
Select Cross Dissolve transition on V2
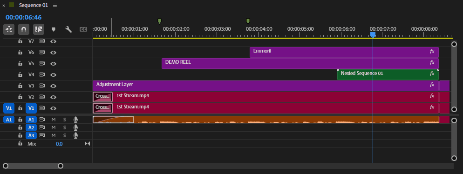[103, 97]
